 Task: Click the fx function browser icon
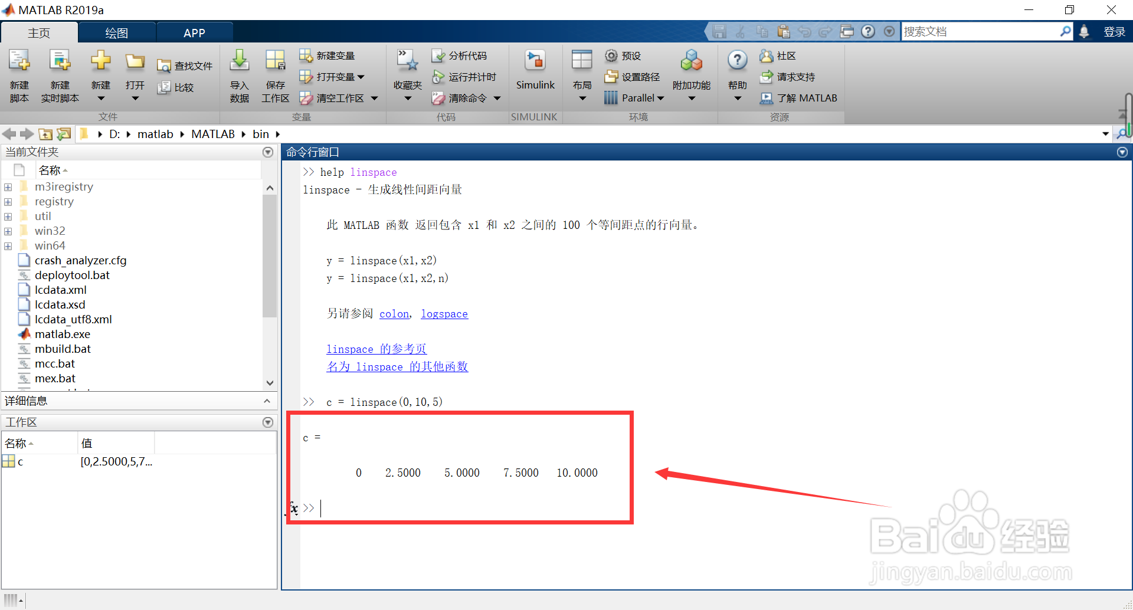coord(293,508)
